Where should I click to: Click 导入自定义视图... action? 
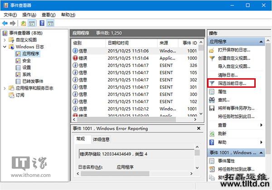click(x=234, y=66)
